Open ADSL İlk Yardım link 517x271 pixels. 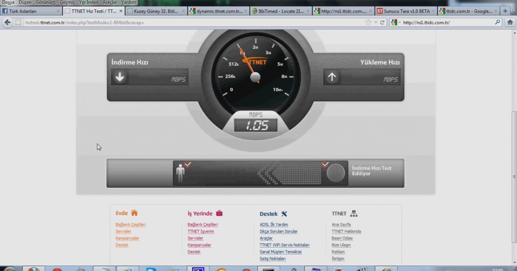(274, 225)
